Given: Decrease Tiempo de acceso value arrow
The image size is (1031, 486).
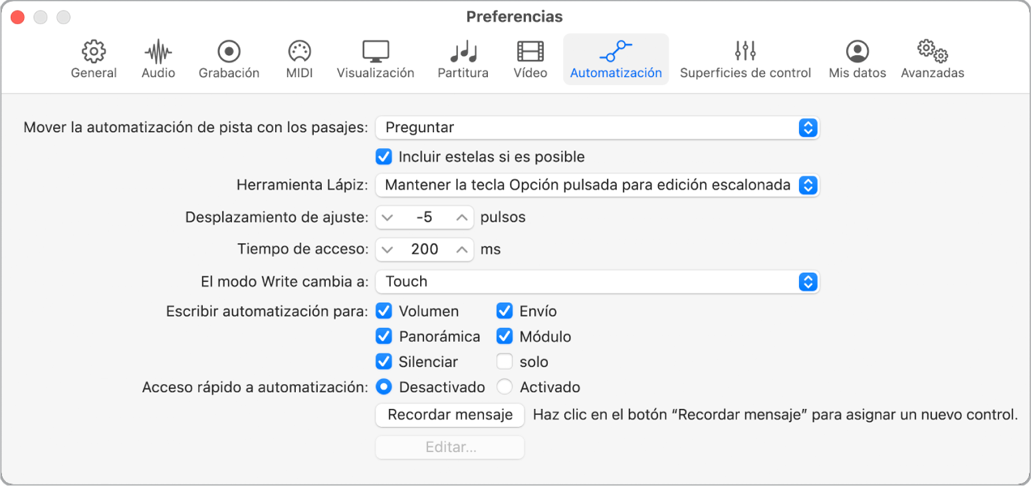Looking at the screenshot, I should [x=388, y=250].
